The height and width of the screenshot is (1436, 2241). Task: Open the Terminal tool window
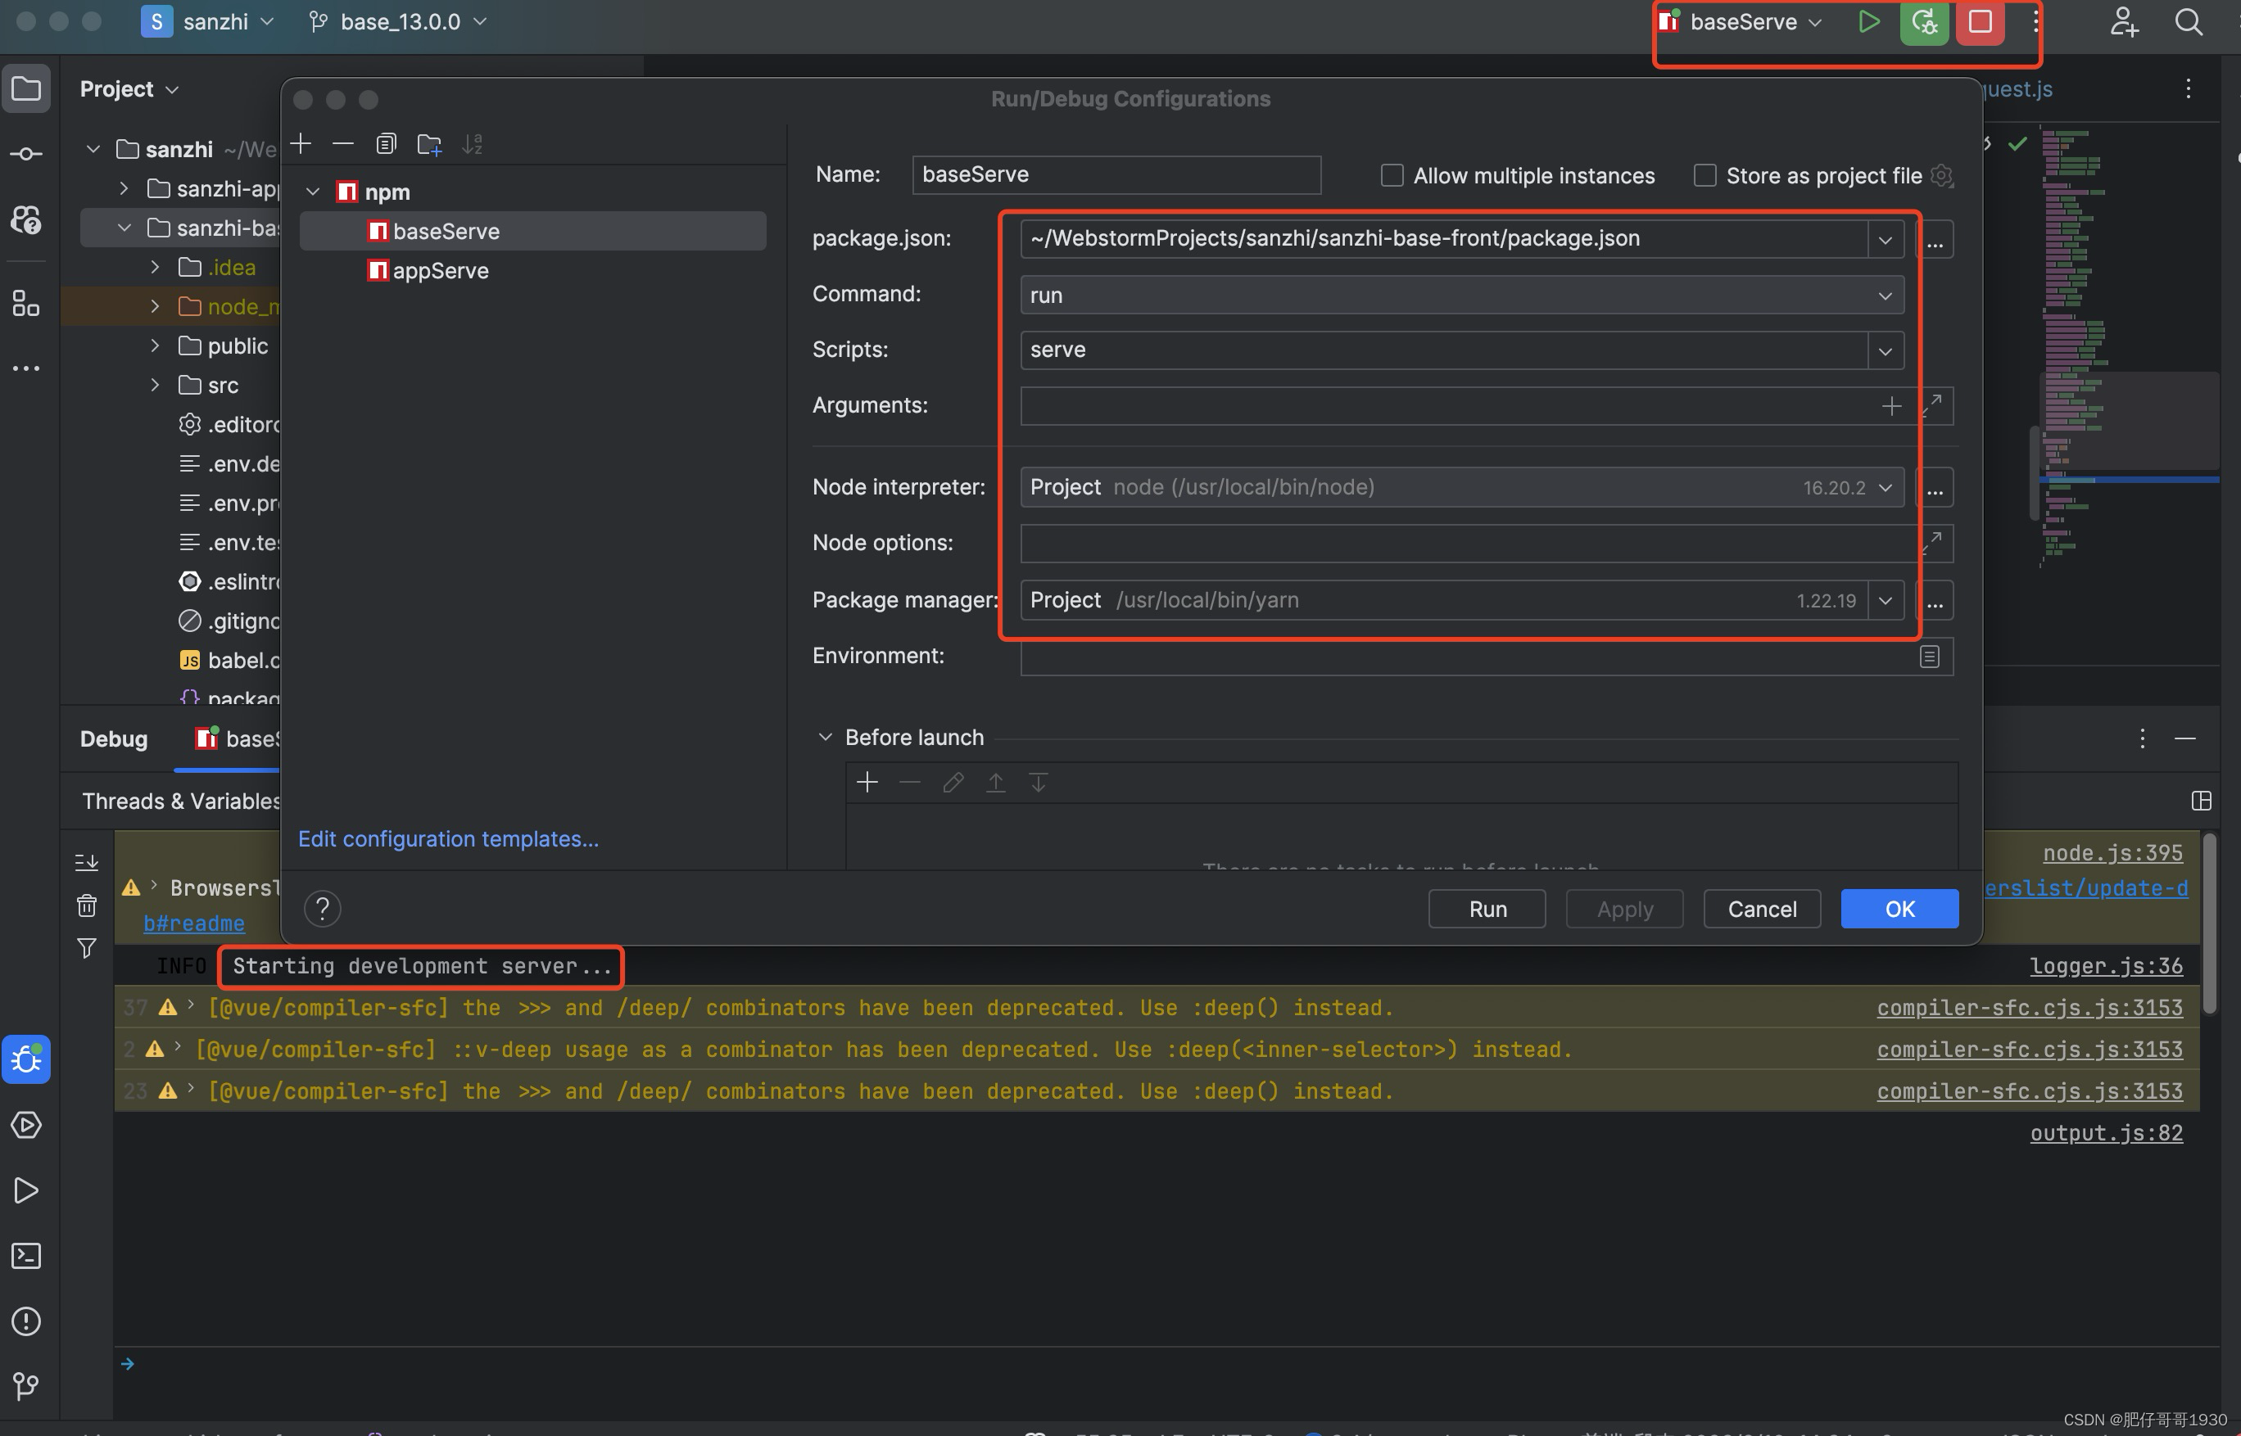click(26, 1255)
